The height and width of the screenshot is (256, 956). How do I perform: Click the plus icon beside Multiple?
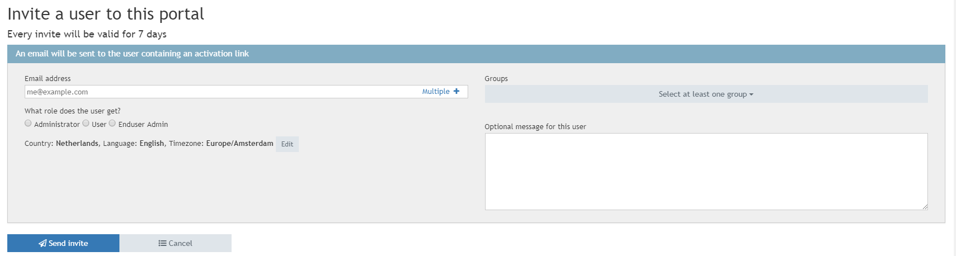point(456,92)
